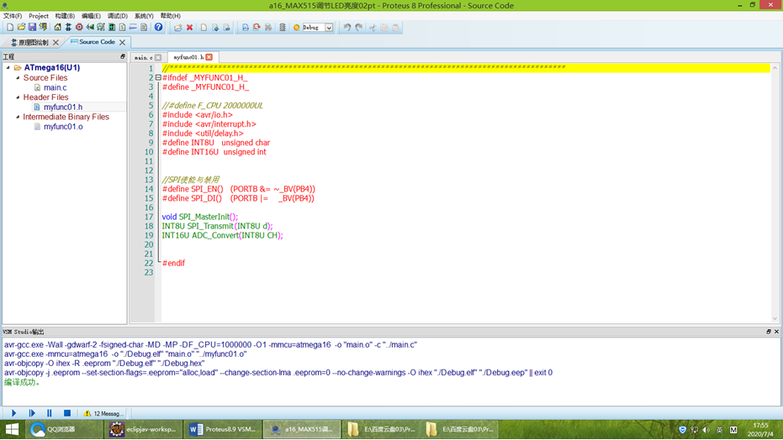Click 'void SPI_MasterInit();' declaration
Image resolution: width=783 pixels, height=440 pixels.
pyautogui.click(x=200, y=217)
